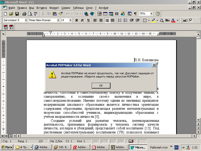Viewport: 201px width, 151px height.
Task: Select the Format Painter brush icon
Action: coord(61,14)
